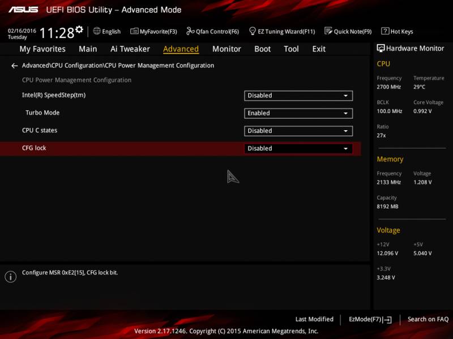Click the Hardware Monitor screen icon

(381, 48)
